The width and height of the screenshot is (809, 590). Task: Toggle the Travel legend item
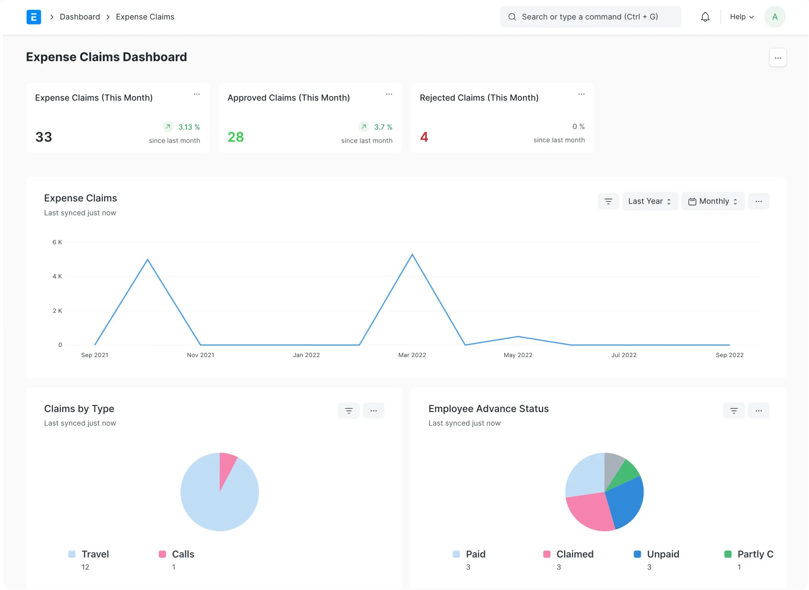point(95,554)
